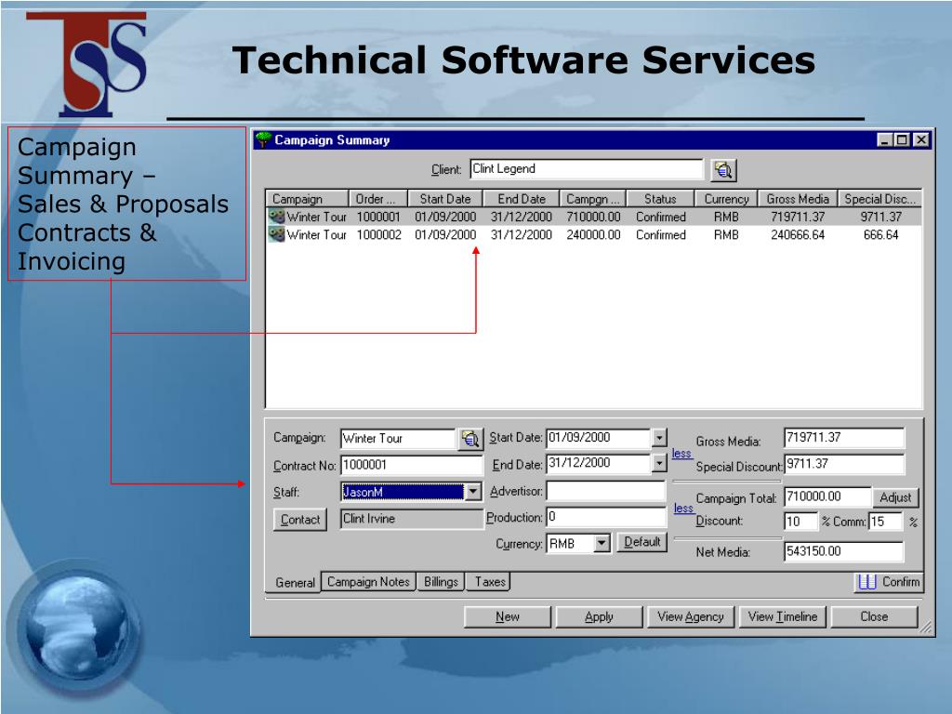952x714 pixels.
Task: Click the Default currency button
Action: click(x=641, y=542)
